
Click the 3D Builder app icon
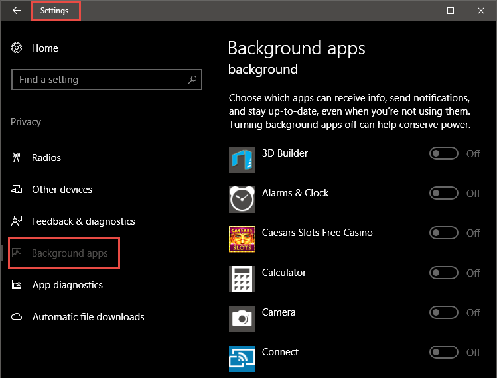(242, 160)
